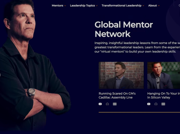Open the Hanging On In Silicon Valley title
180x134 pixels.
(164, 95)
